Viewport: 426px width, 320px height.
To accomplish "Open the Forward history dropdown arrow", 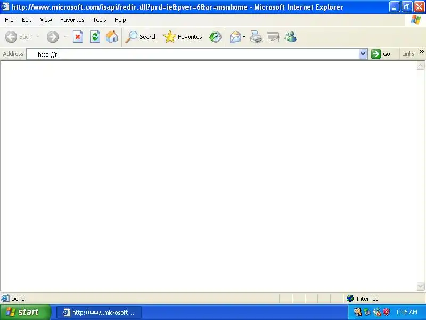I will pos(65,37).
